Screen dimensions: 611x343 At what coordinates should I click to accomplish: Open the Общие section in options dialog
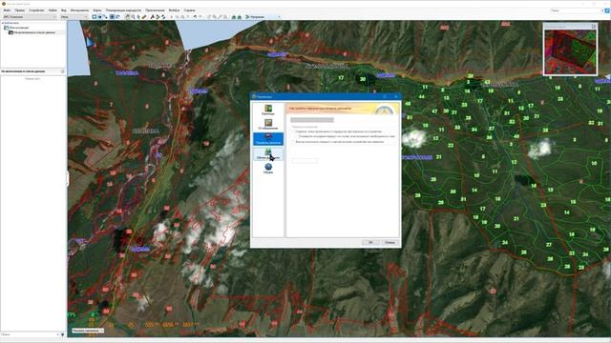point(268,169)
